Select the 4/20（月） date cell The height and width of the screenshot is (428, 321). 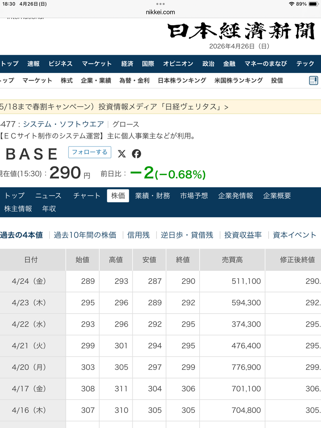tap(33, 367)
